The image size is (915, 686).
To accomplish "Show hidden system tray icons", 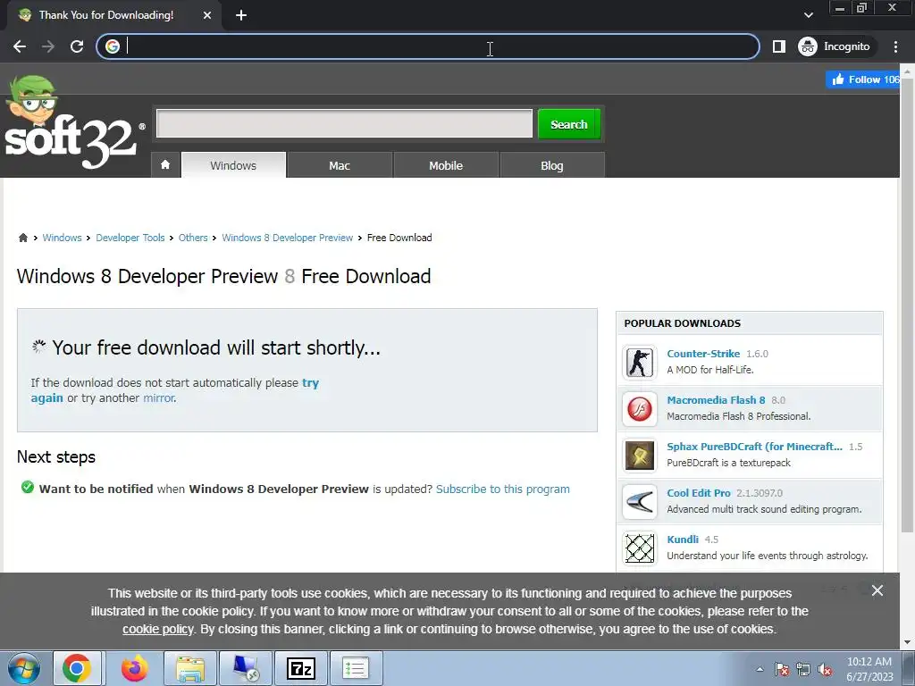I will 760,669.
